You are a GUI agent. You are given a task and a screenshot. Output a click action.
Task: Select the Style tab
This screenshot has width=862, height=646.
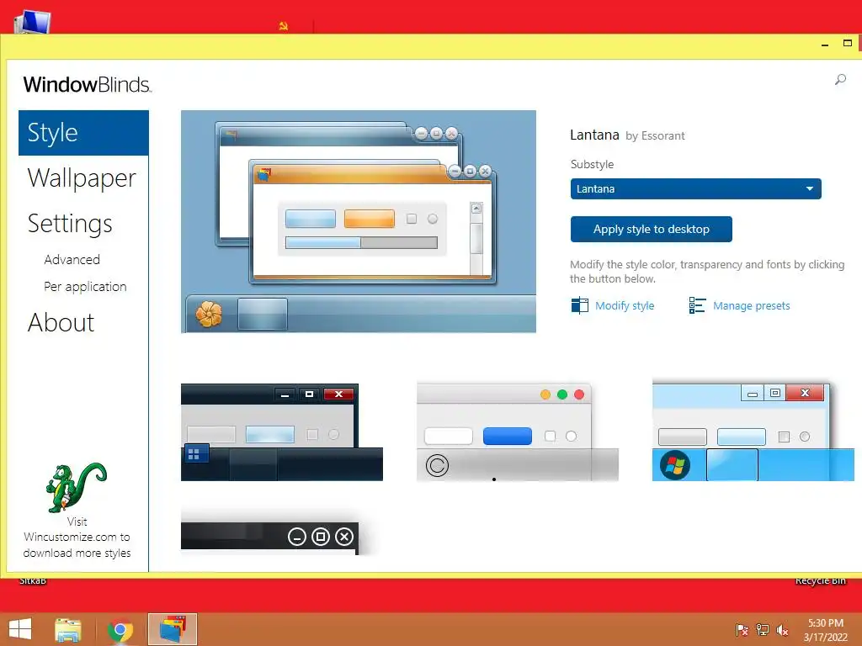click(83, 133)
